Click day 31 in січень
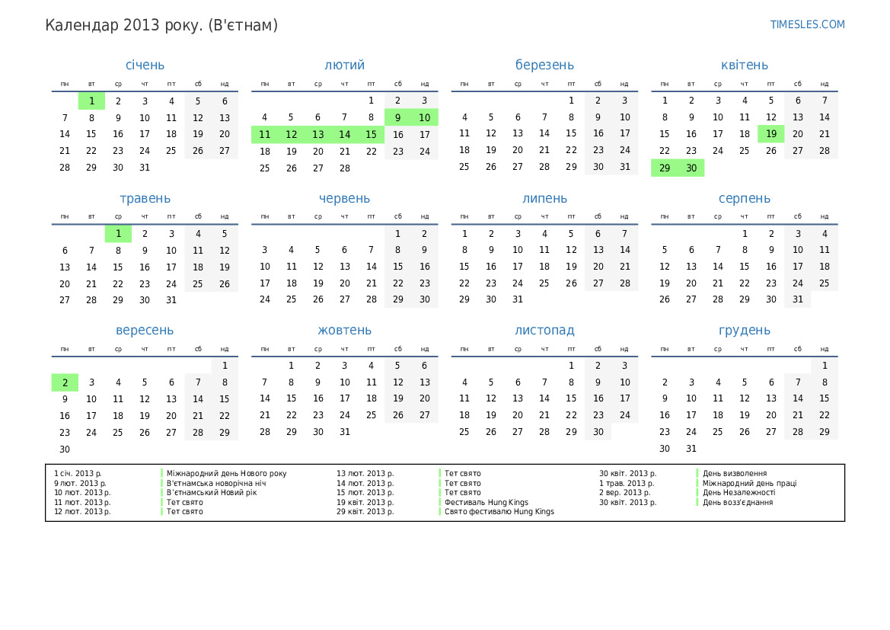The width and height of the screenshot is (890, 630). click(x=145, y=168)
